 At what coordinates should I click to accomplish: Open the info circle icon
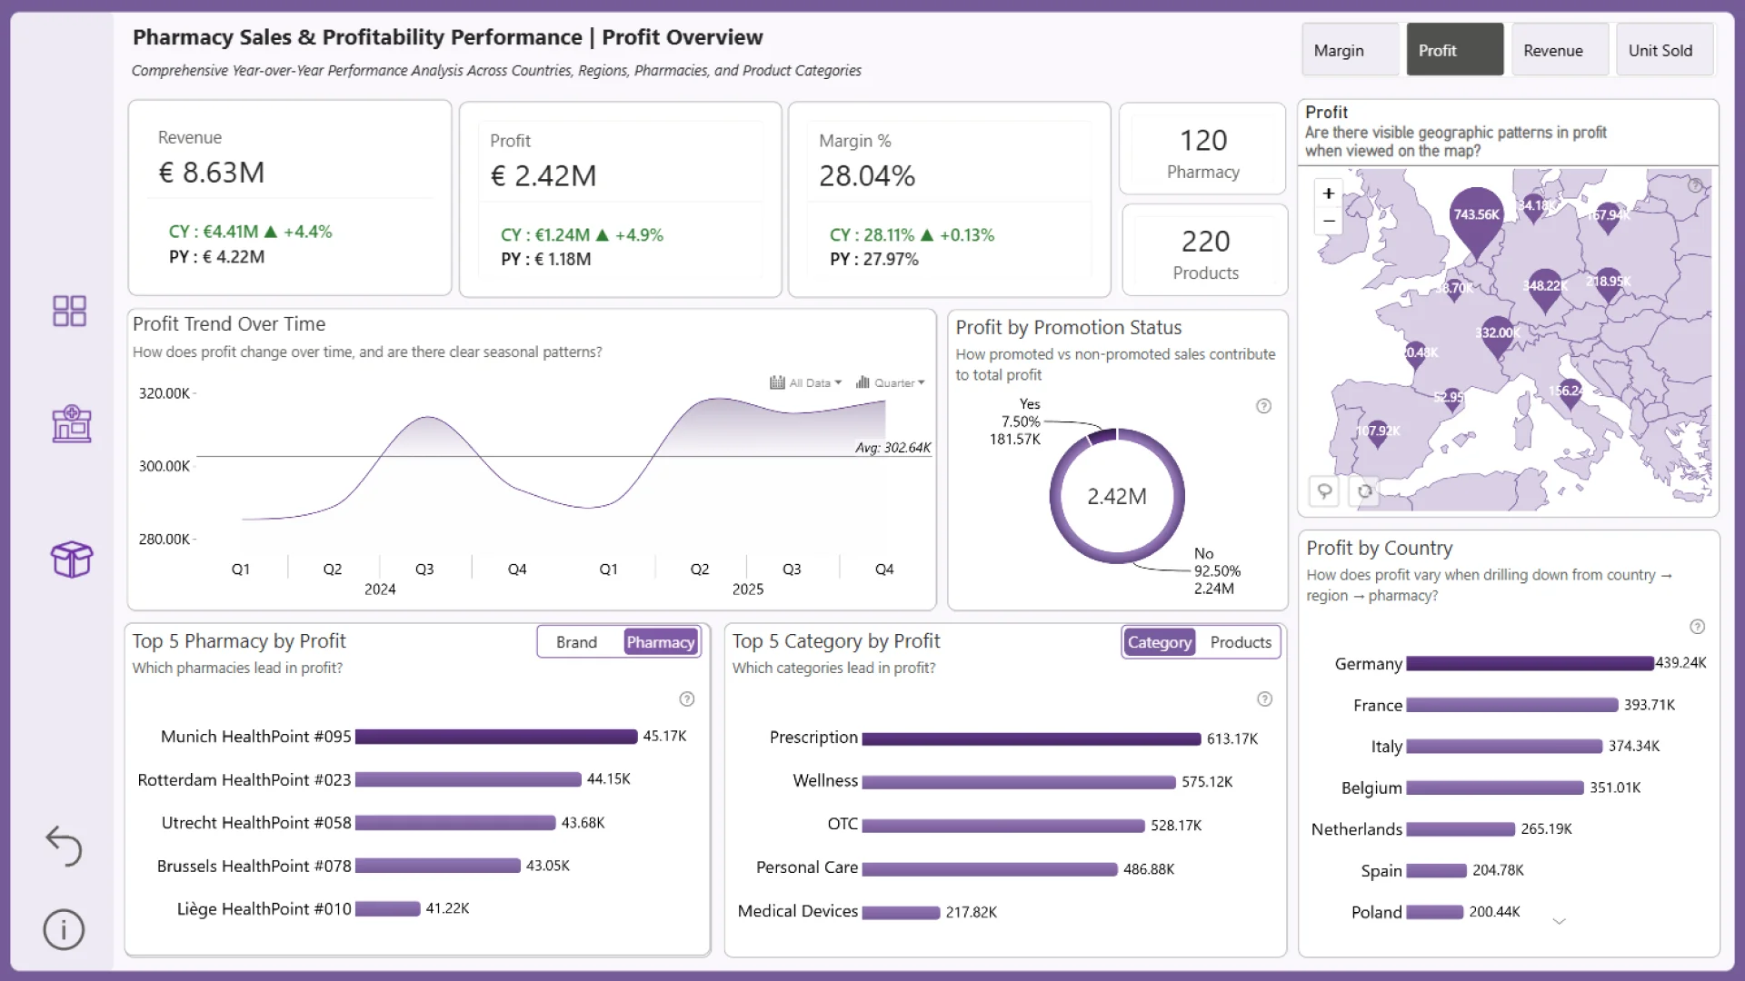click(64, 929)
